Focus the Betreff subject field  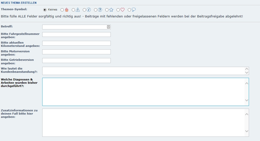pos(74,27)
